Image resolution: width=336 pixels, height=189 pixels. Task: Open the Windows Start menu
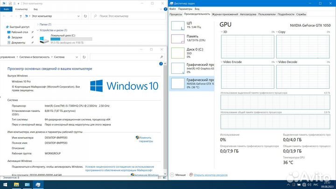click(x=5, y=185)
